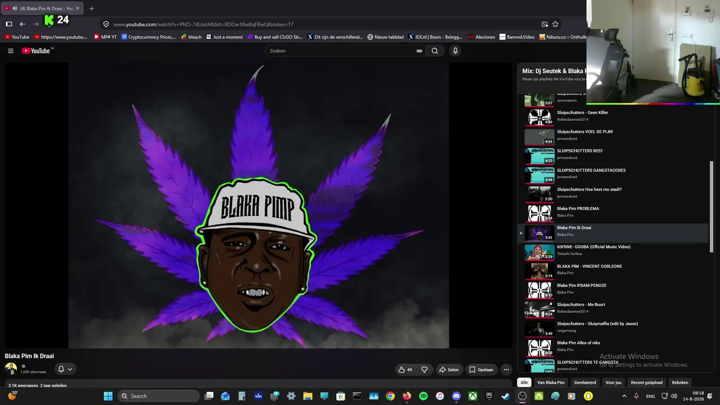Screen dimensions: 720x405
Task: Select the 'Voor jou' filter chip
Action: (614, 382)
